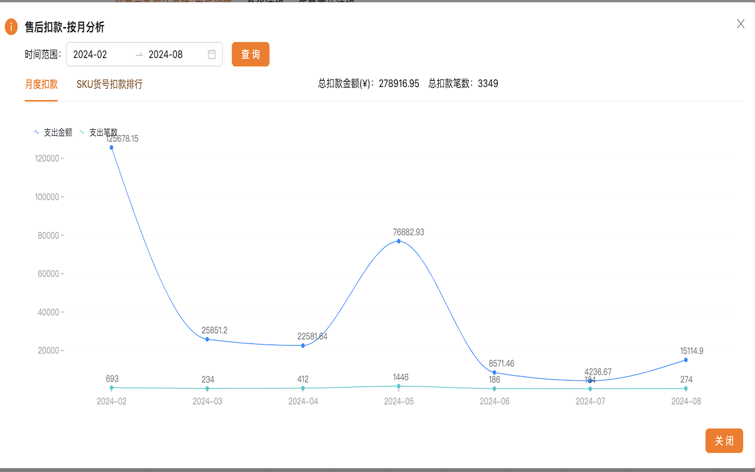The image size is (755, 472).
Task: Click the teal count line between months
Action: [254, 388]
